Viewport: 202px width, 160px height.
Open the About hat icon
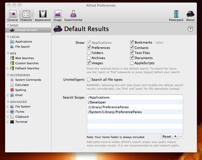point(190,16)
